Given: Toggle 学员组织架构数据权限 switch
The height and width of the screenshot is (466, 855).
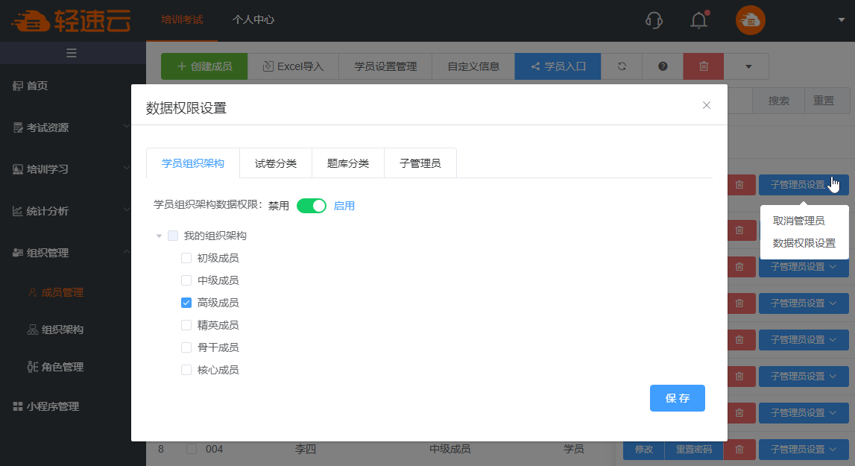Looking at the screenshot, I should pyautogui.click(x=312, y=206).
